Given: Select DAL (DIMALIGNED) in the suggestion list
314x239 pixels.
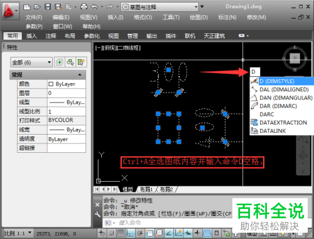Looking at the screenshot, I should 282,89.
